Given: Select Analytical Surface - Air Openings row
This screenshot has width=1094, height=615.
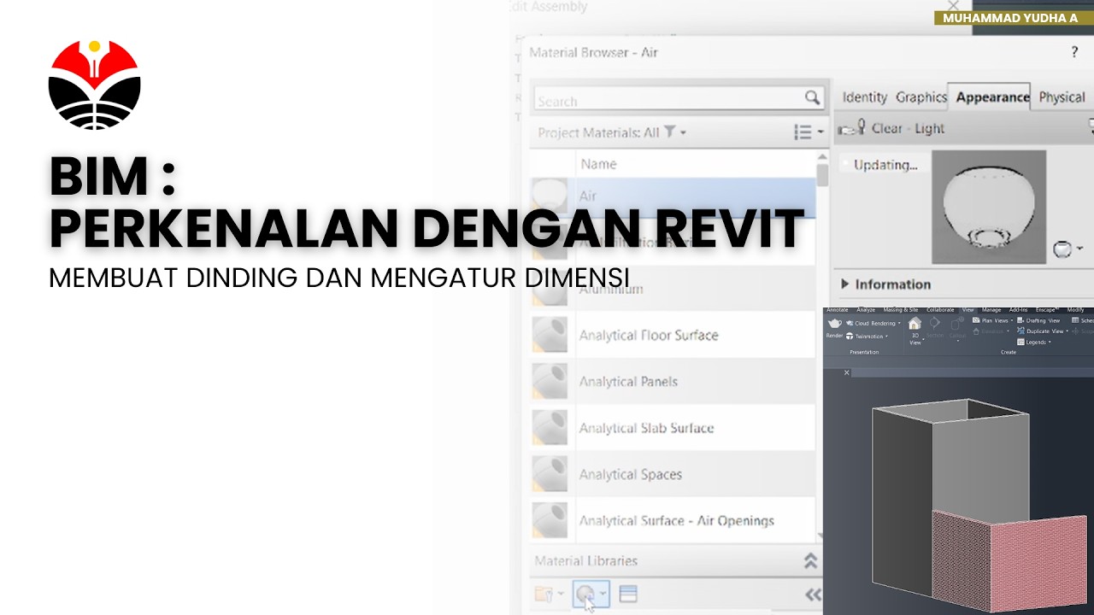Looking at the screenshot, I should pyautogui.click(x=673, y=520).
